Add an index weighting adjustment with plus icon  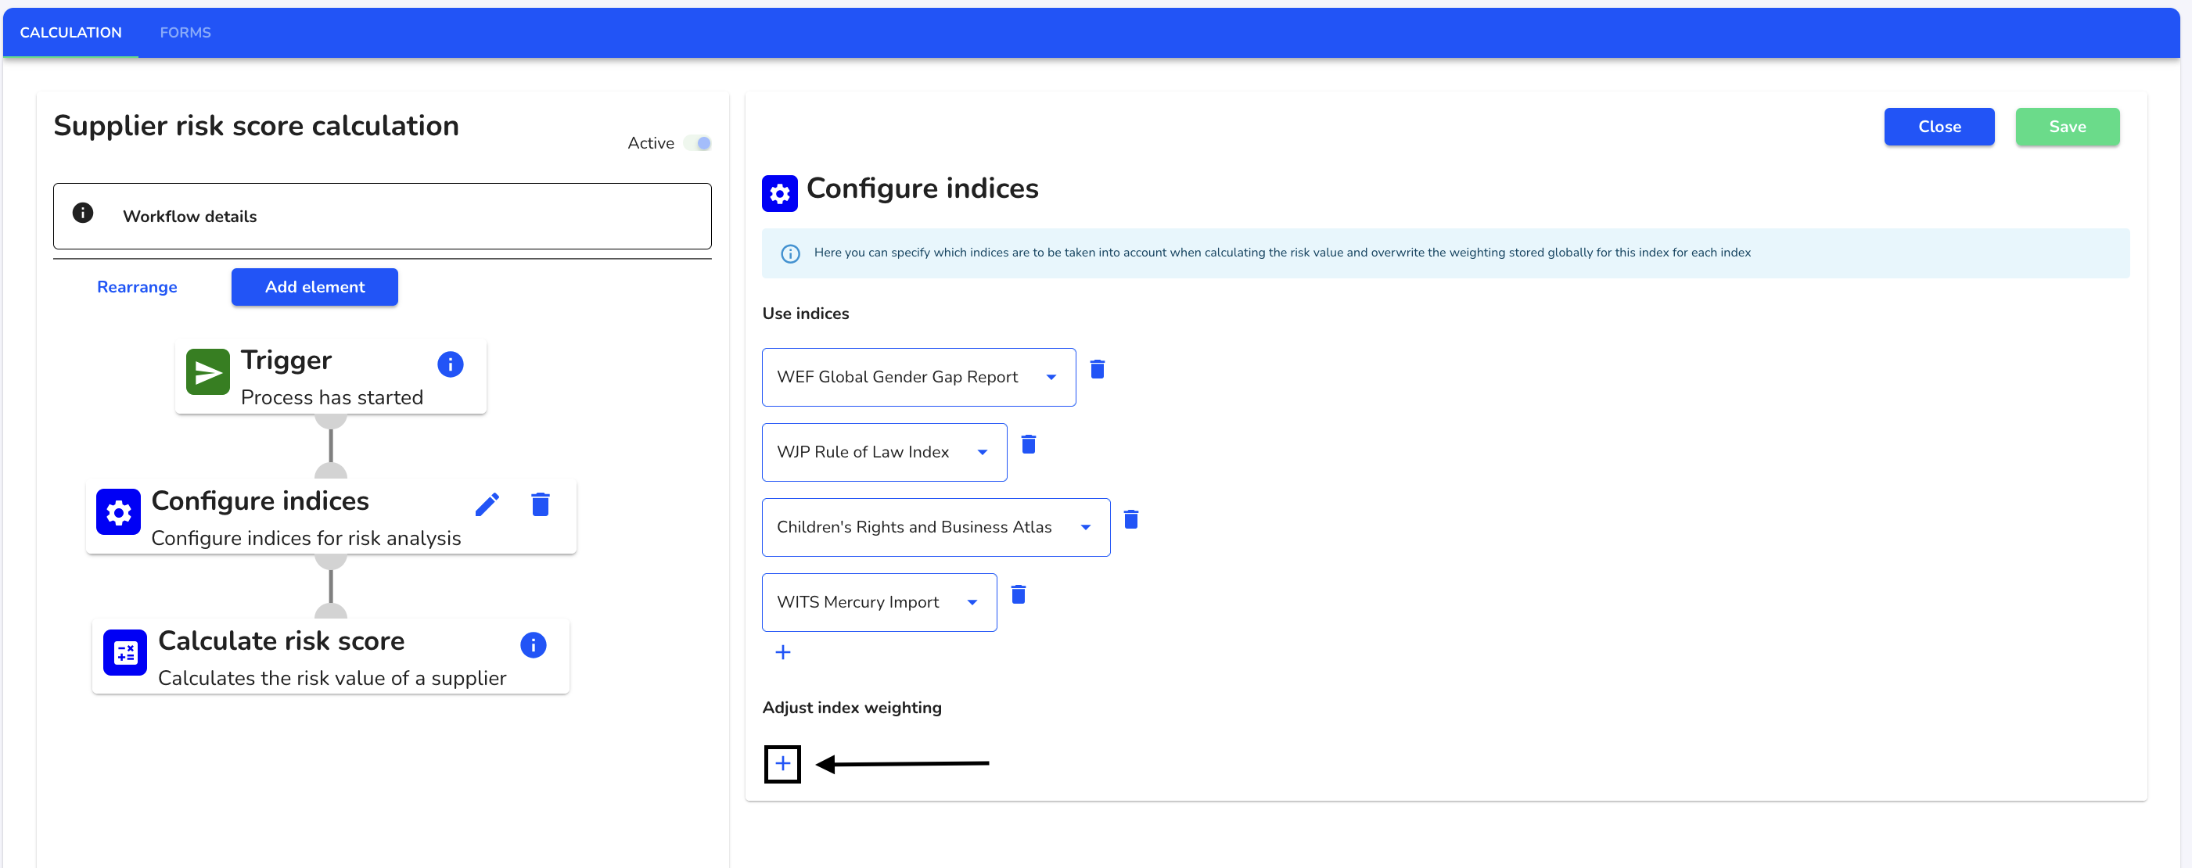(x=782, y=763)
